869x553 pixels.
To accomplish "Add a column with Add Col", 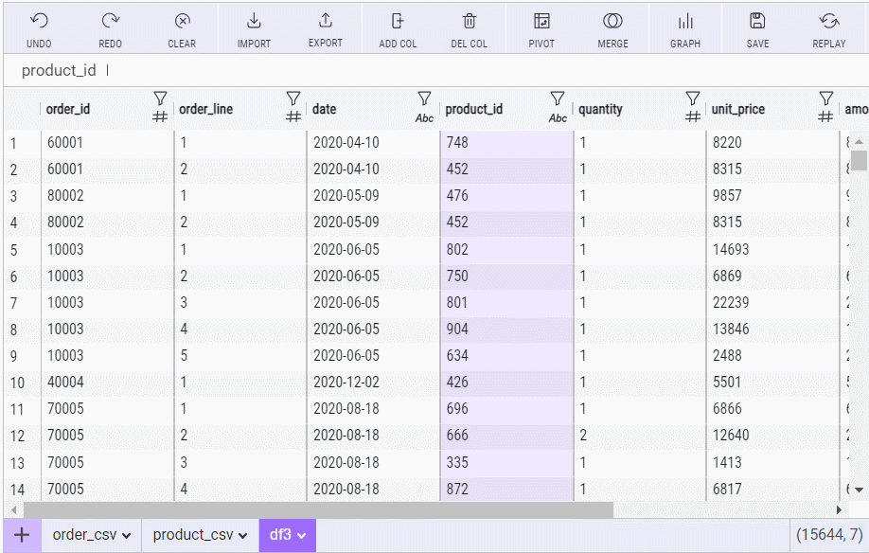I will coord(398,22).
